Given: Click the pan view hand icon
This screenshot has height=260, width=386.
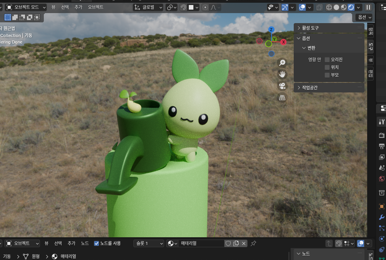Looking at the screenshot, I should pos(282,74).
